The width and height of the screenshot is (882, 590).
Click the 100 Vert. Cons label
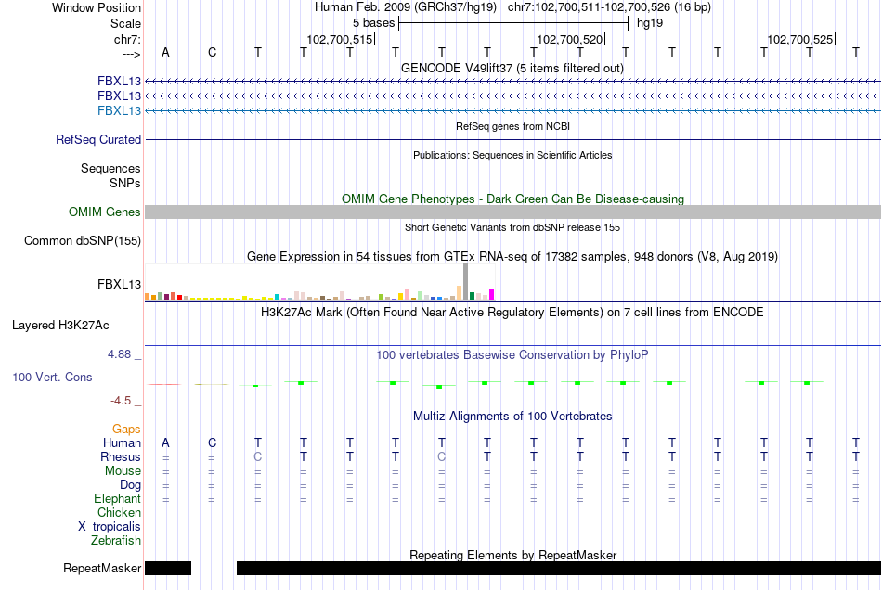[52, 378]
